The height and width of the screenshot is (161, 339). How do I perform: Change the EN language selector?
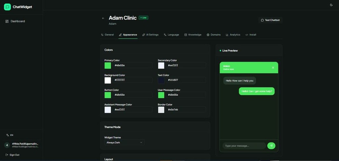10,135
